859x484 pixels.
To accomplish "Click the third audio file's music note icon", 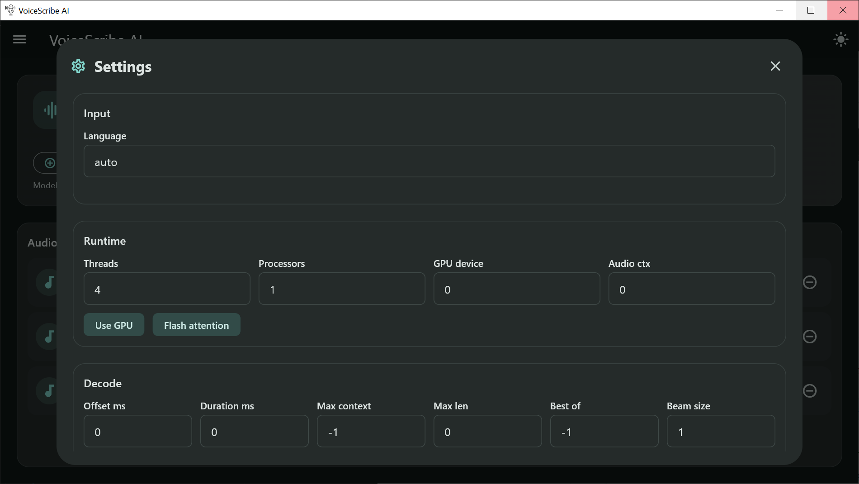I will coord(49,391).
